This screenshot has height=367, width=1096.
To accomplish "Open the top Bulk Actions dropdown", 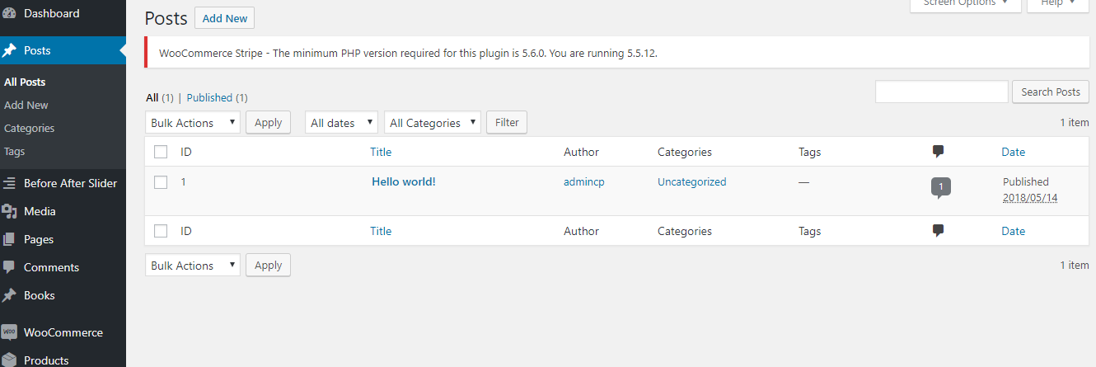I will pos(193,123).
